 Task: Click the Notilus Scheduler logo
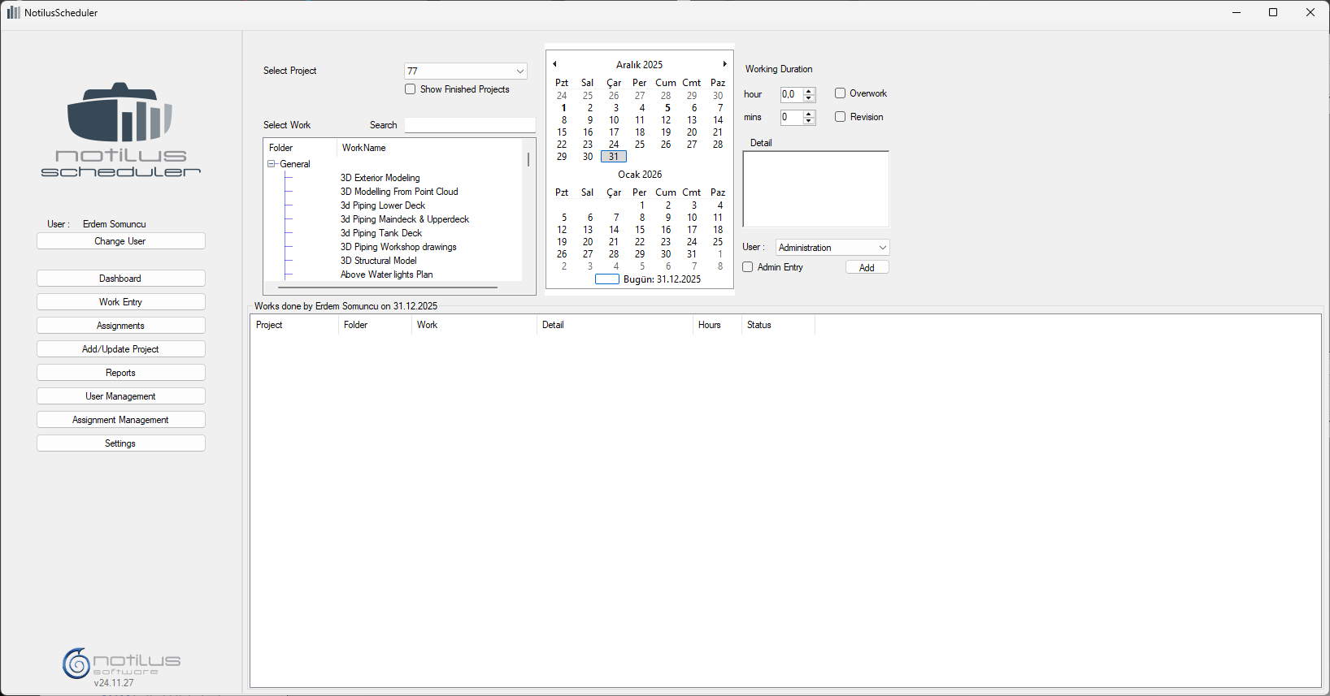pyautogui.click(x=120, y=130)
